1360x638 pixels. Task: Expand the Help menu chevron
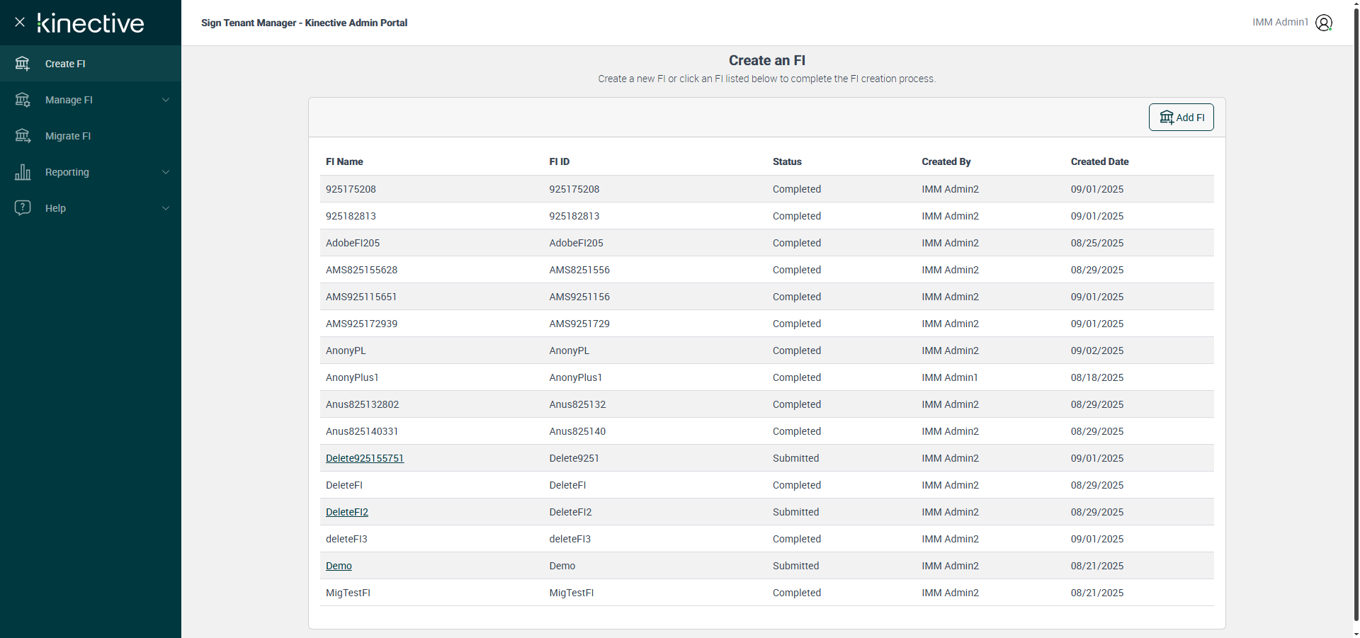coord(166,208)
